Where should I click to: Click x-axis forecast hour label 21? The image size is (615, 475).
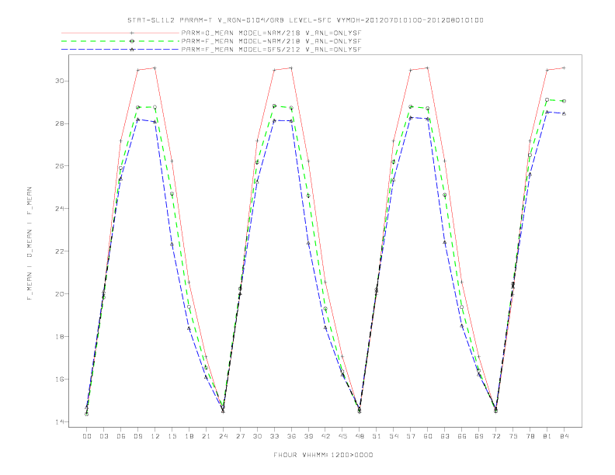(206, 436)
